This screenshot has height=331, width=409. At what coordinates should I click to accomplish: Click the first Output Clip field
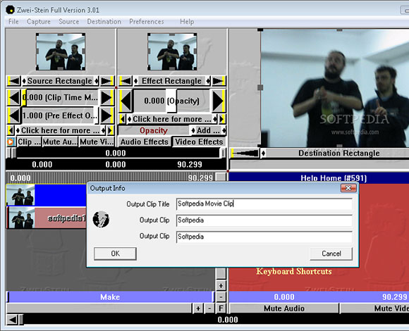[264, 220]
